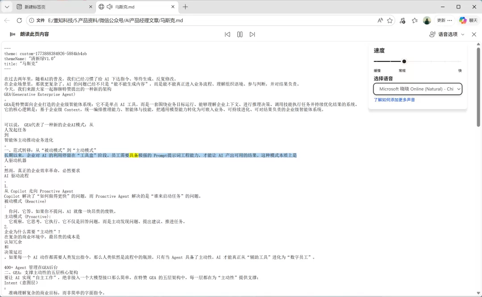482x297 pixels.
Task: Click the 更新 update button
Action: coord(441,20)
